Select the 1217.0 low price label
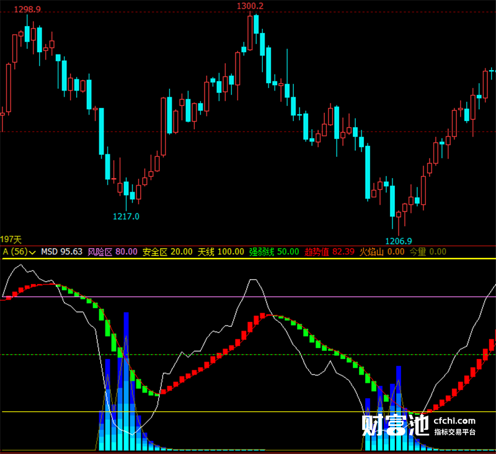Viewport: 496px width, 454px height. click(126, 216)
